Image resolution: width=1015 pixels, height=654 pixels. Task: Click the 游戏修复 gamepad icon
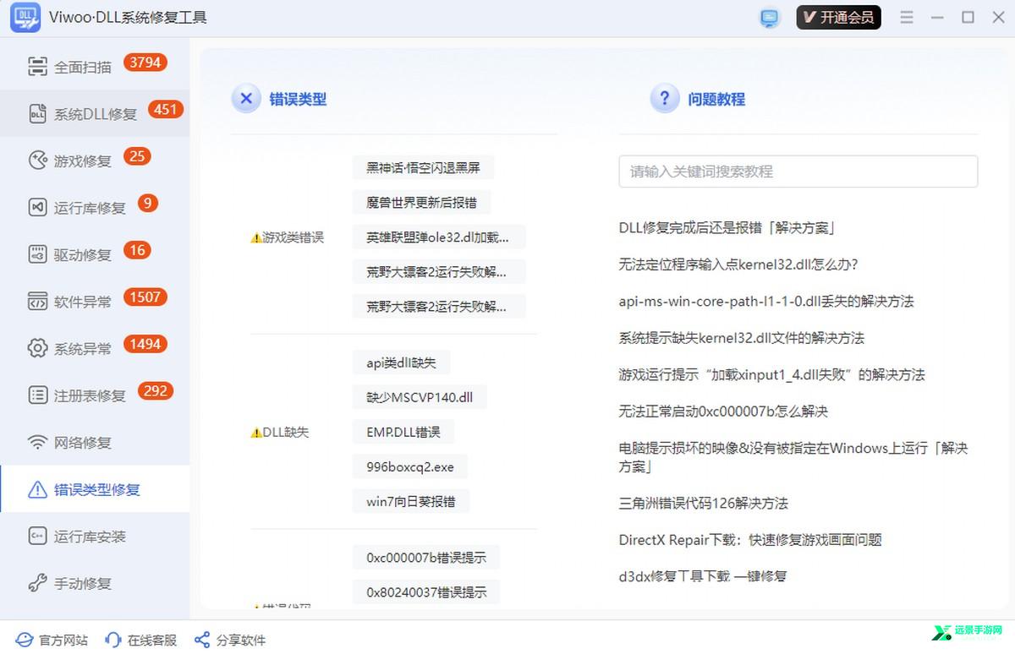[37, 161]
